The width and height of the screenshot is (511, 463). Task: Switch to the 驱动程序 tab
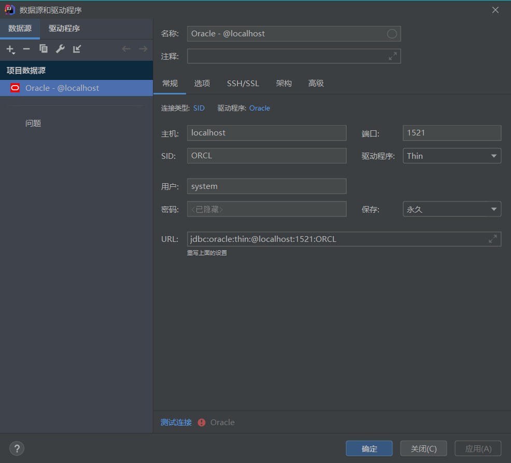click(x=64, y=29)
